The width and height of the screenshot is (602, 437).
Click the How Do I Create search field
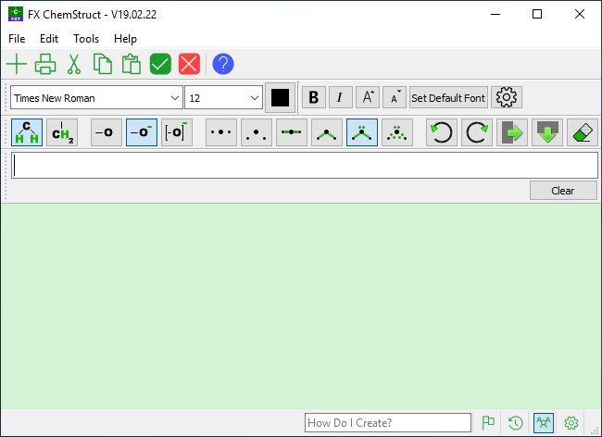[x=388, y=423]
